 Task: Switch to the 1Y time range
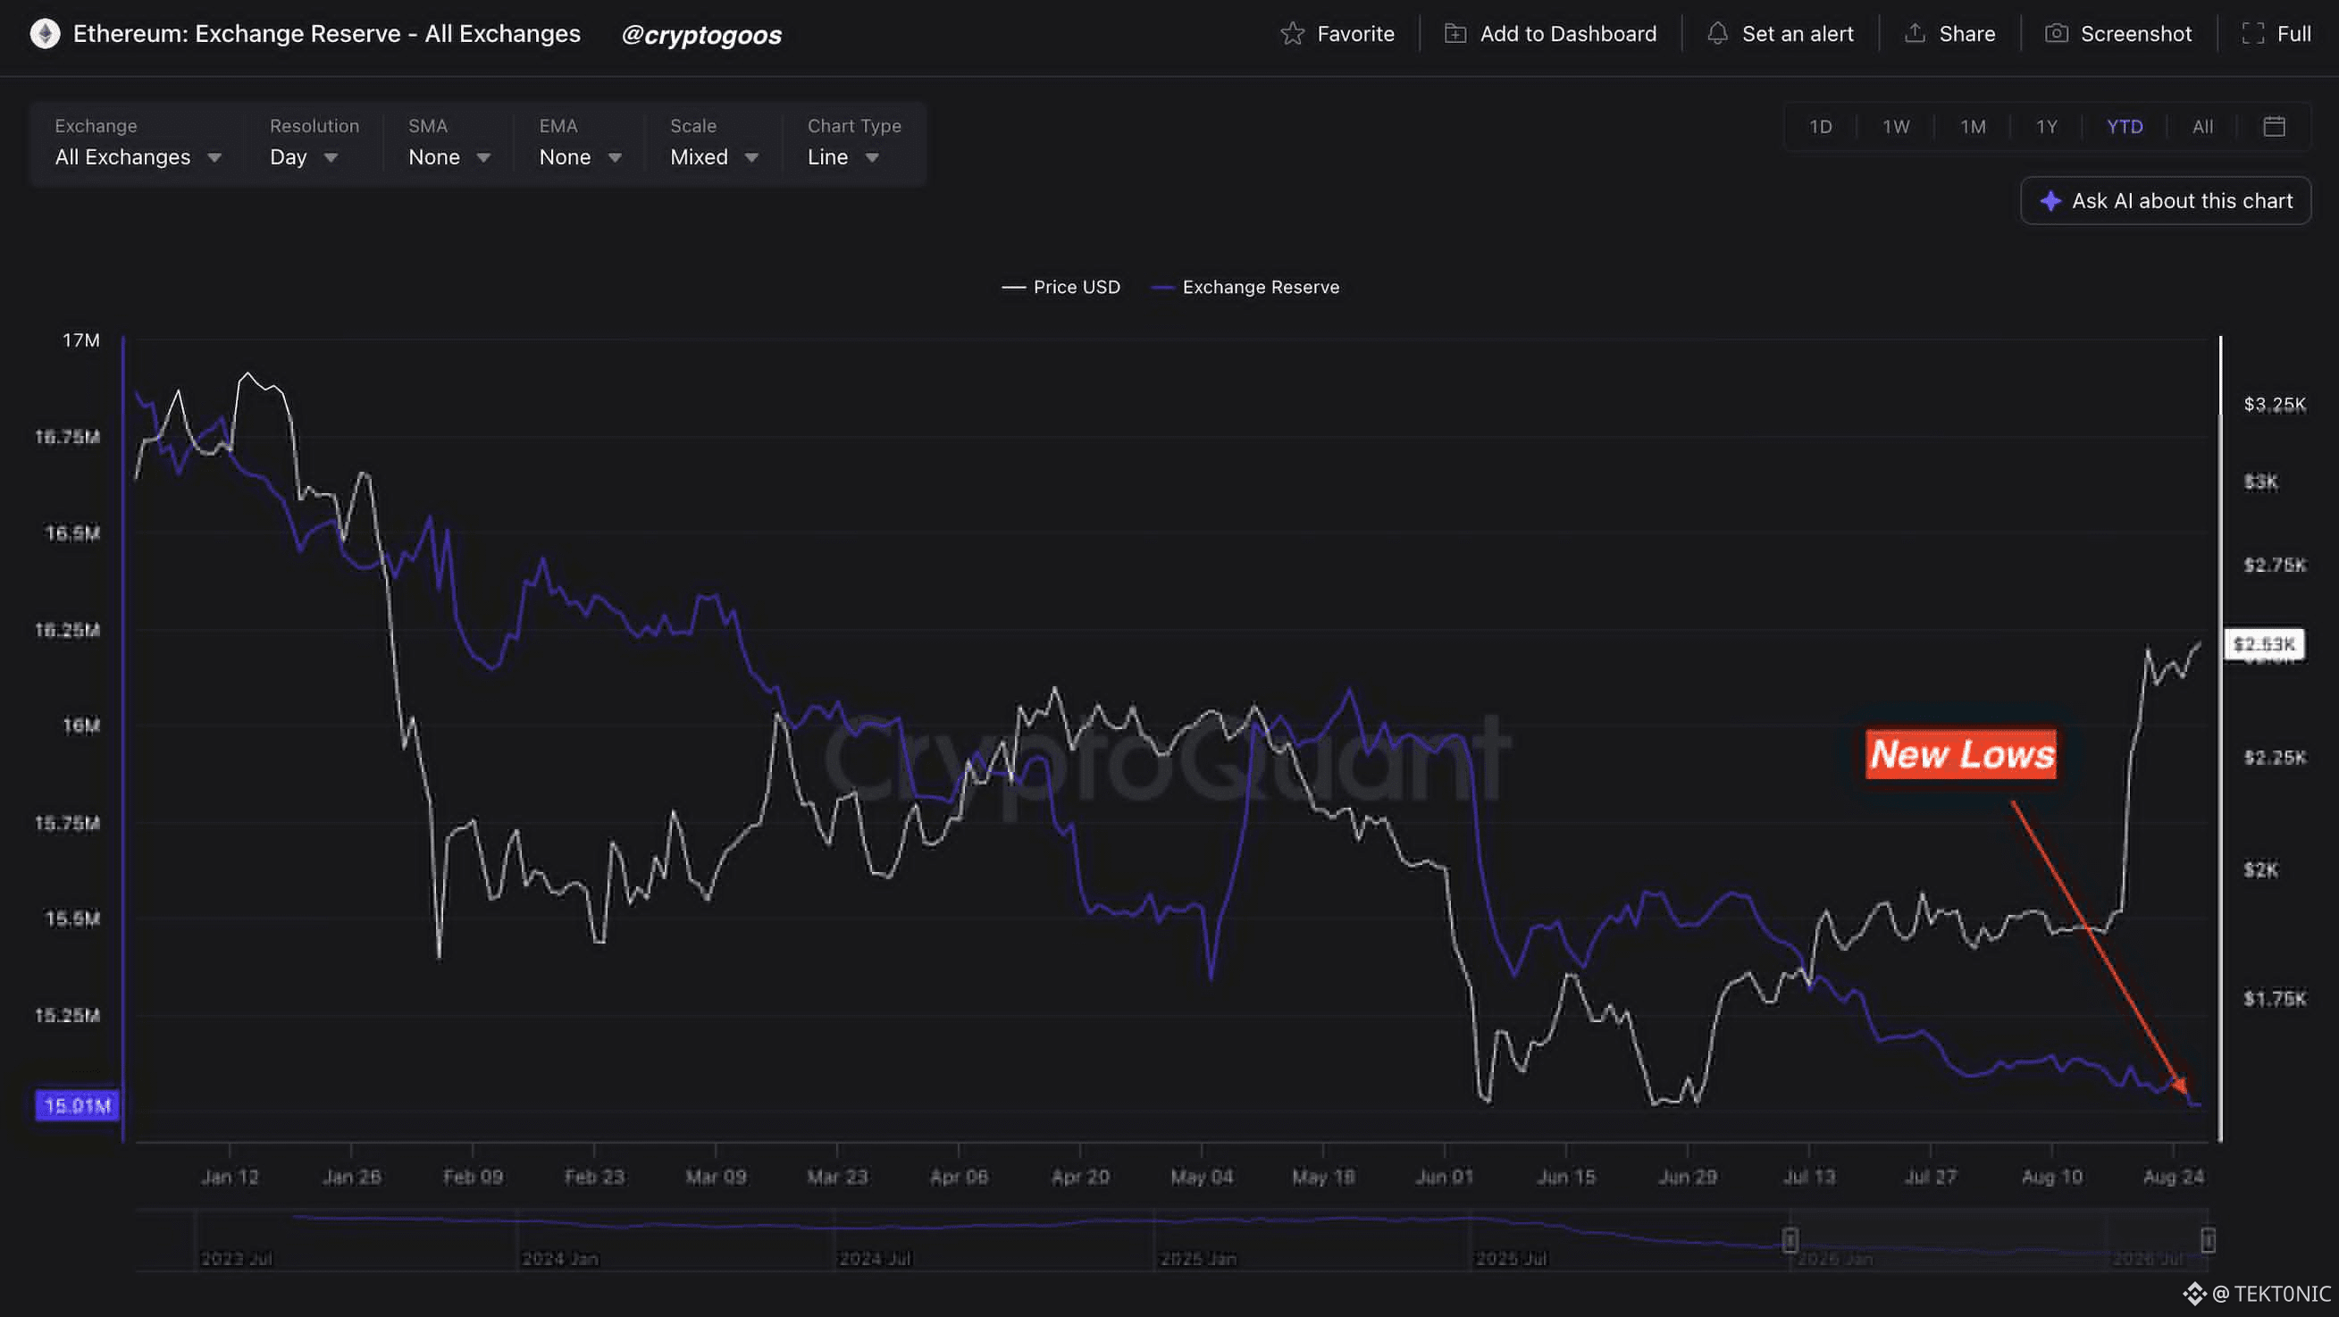pyautogui.click(x=2047, y=126)
